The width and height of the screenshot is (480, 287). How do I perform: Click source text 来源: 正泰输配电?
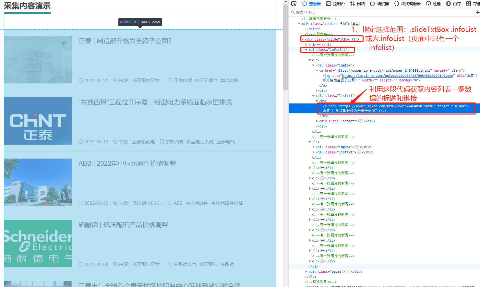tap(137, 142)
